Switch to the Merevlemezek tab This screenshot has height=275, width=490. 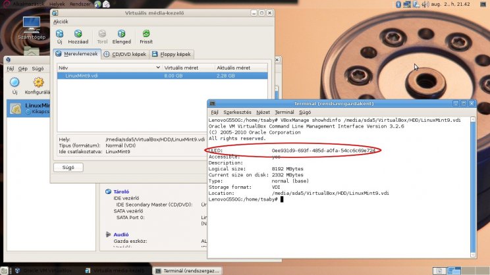77,54
